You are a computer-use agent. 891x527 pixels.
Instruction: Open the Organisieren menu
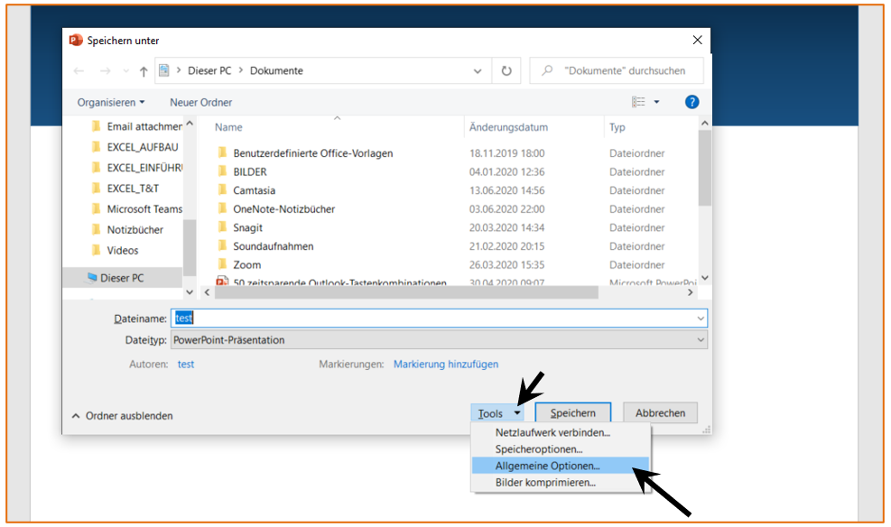(x=111, y=102)
